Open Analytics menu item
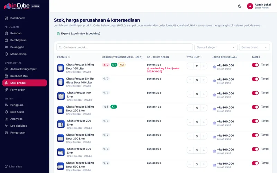This screenshot has height=173, width=277. 25,119
